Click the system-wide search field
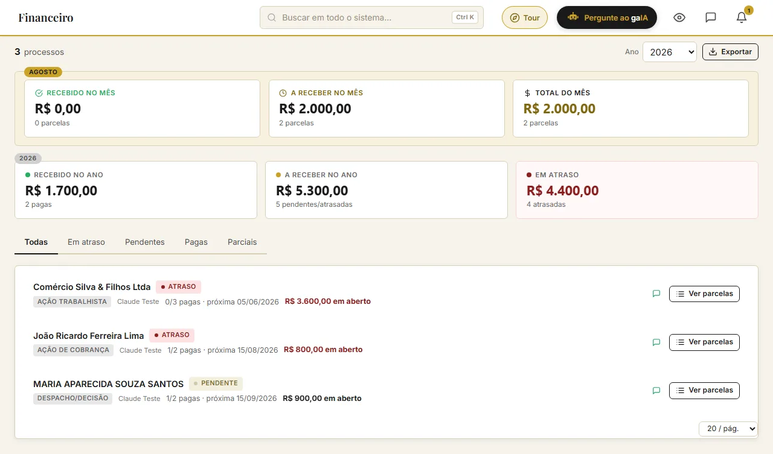 371,17
